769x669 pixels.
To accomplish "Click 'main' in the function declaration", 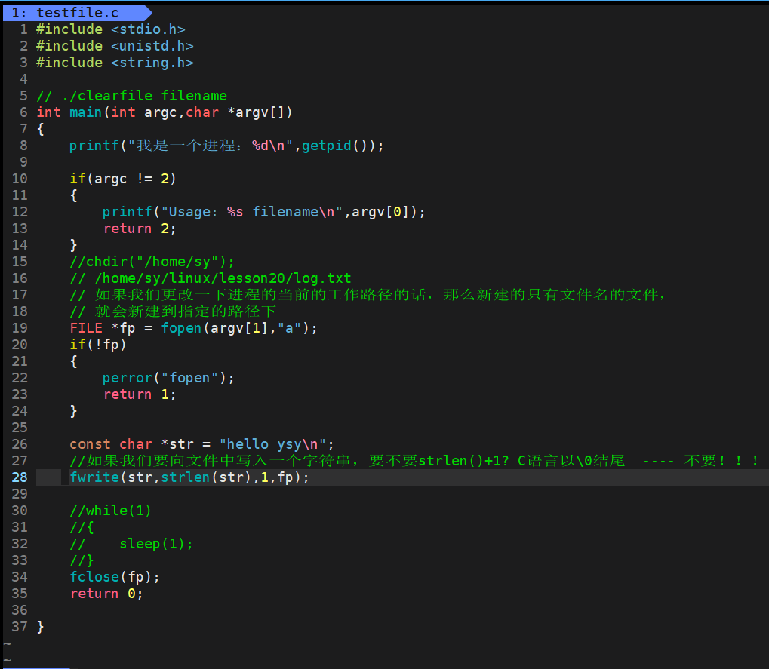I will coord(86,112).
